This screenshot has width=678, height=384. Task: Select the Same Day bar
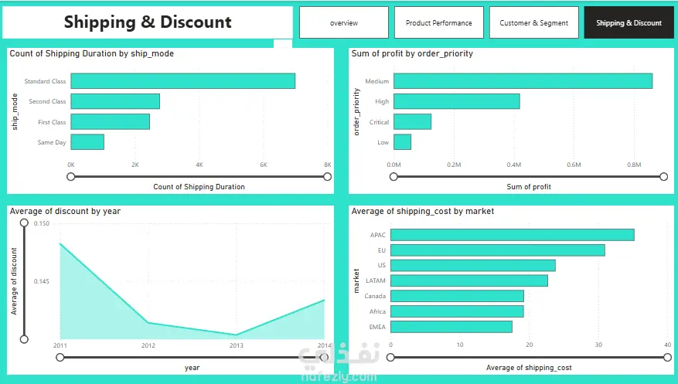tap(87, 142)
